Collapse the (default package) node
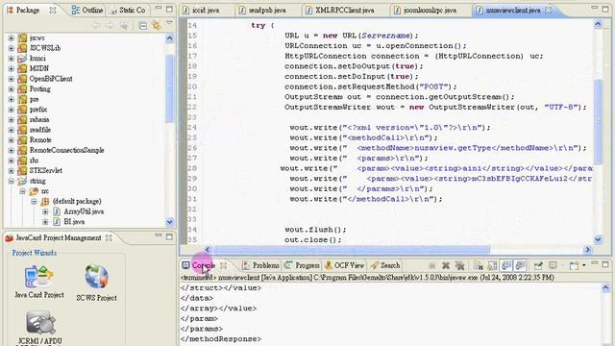The image size is (615, 346). click(x=34, y=201)
